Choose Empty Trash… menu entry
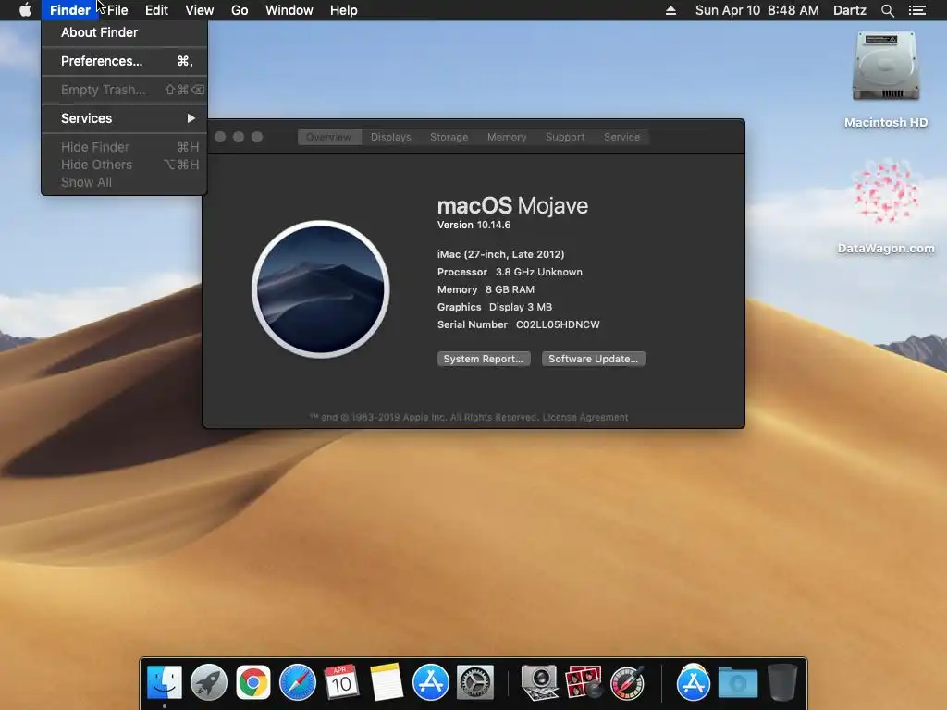The width and height of the screenshot is (947, 710). pyautogui.click(x=125, y=90)
